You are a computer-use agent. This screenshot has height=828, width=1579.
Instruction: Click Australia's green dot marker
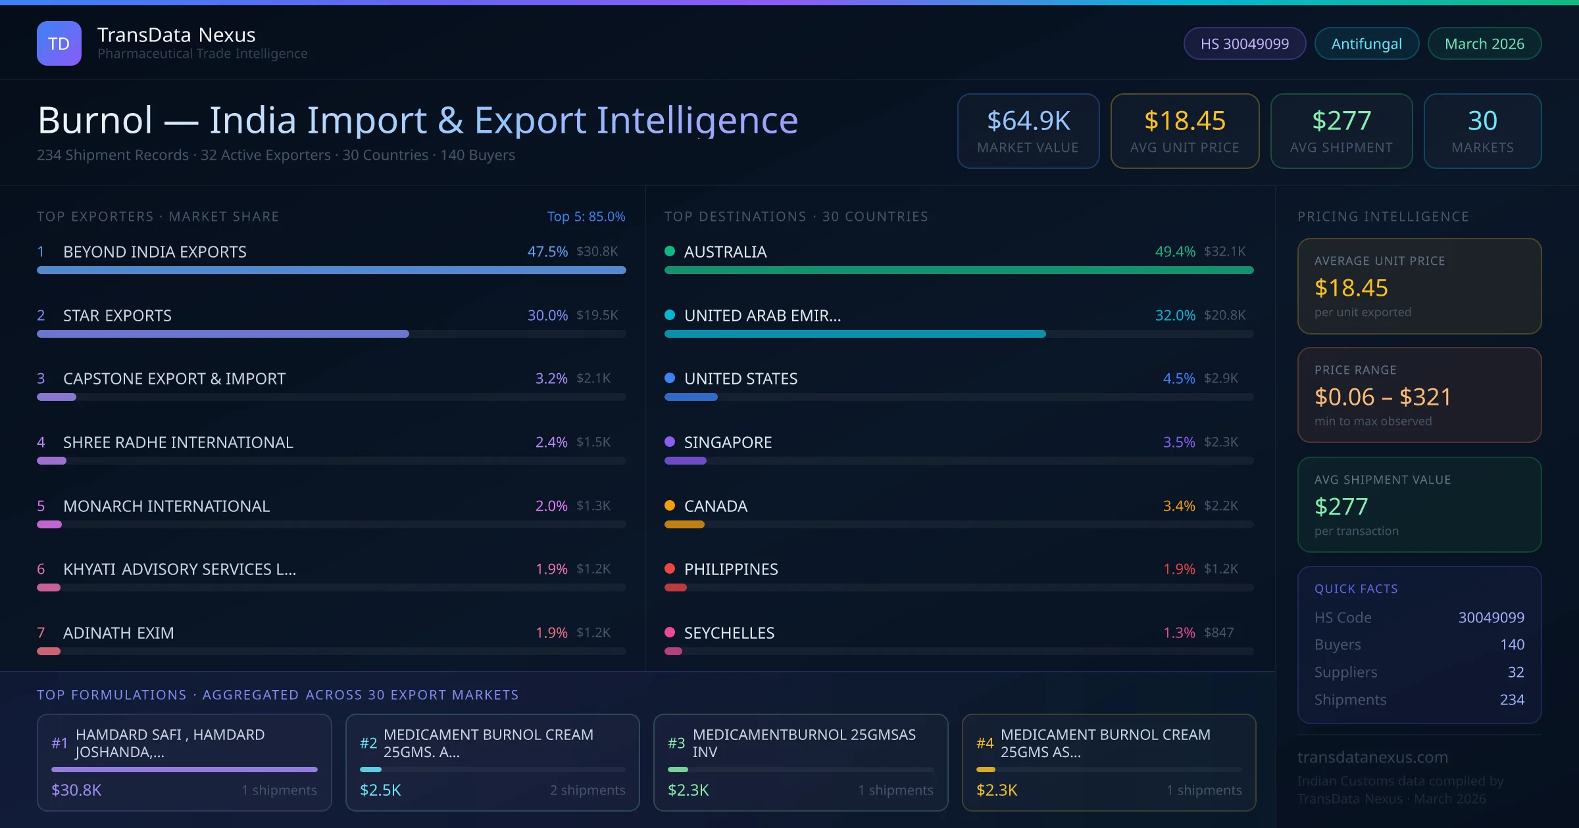pyautogui.click(x=670, y=251)
